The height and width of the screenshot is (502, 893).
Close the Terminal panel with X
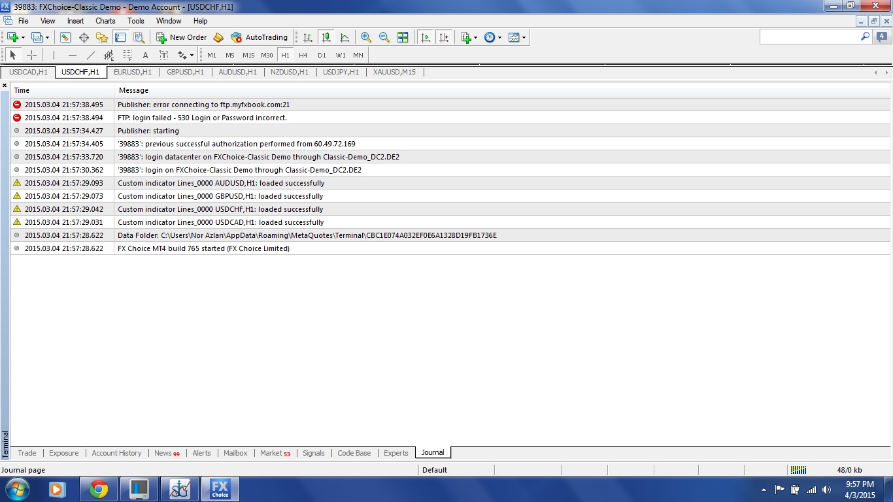point(5,86)
